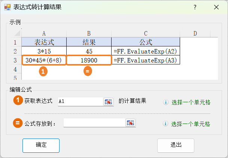This screenshot has width=228, height=158.
Task: Click the orange 1 badge under the example table
Action: pos(43,72)
